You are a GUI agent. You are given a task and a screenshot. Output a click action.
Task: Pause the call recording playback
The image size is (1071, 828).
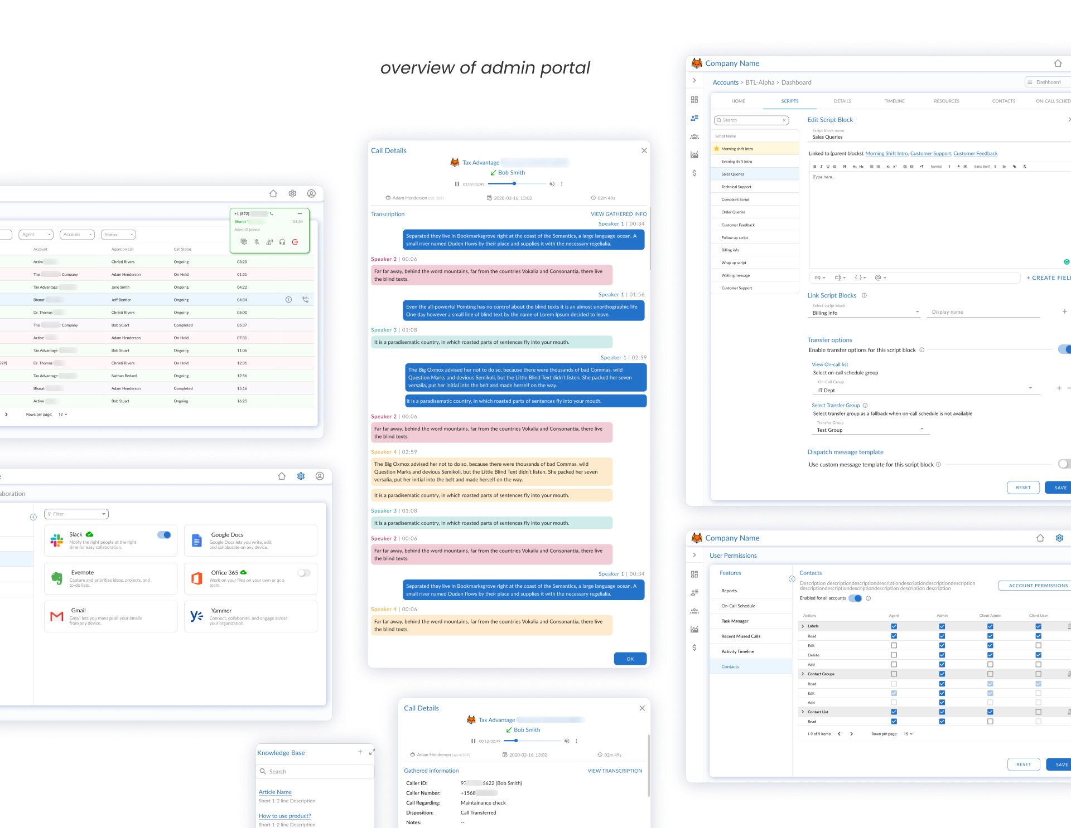click(457, 184)
